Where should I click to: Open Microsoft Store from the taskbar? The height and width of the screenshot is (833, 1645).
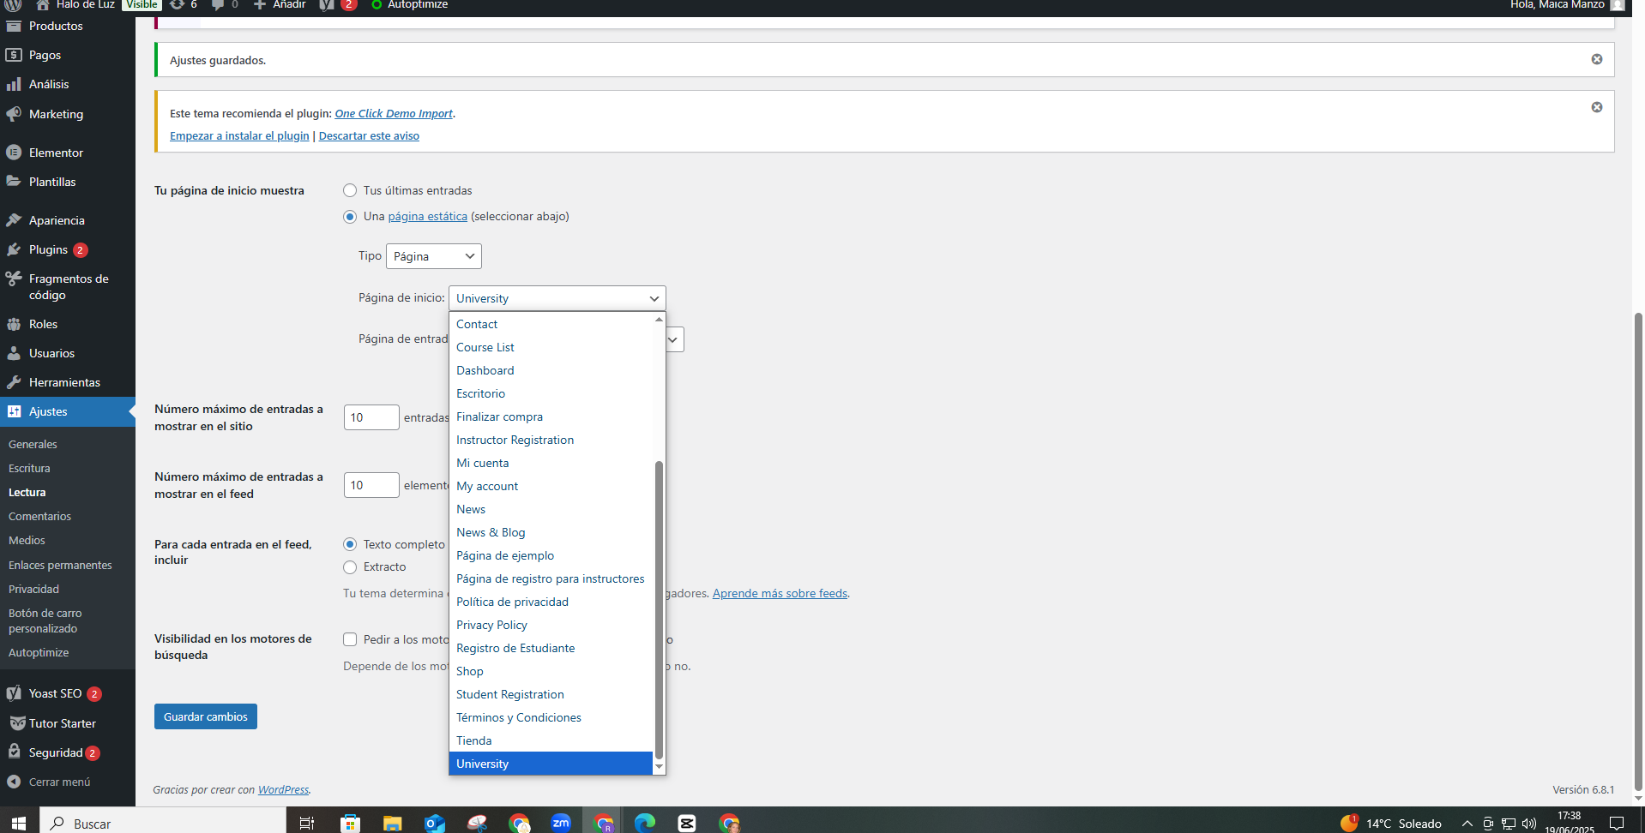pyautogui.click(x=350, y=824)
